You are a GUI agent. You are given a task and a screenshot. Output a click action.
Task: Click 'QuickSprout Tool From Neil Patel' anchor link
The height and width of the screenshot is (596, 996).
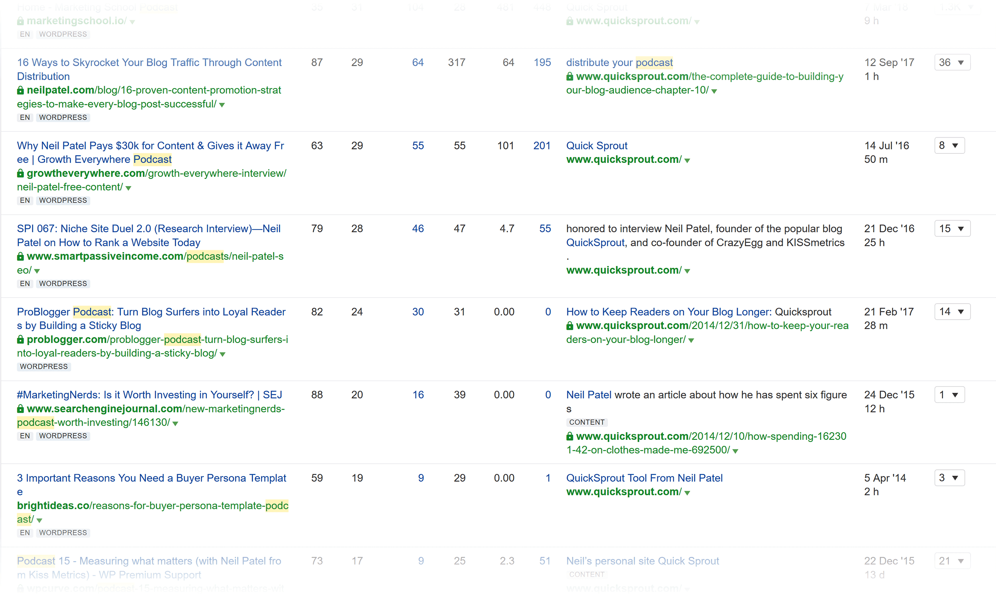click(644, 478)
